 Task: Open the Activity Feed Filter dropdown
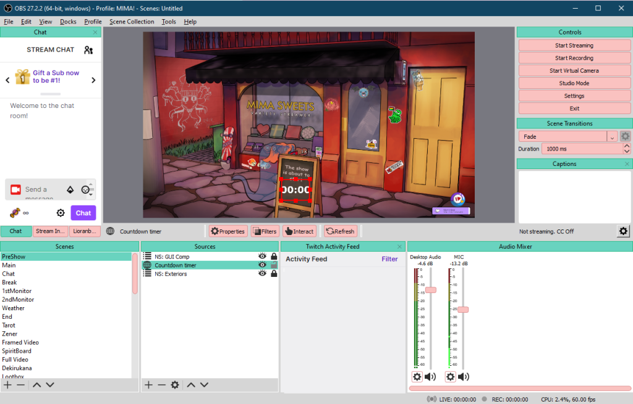[x=389, y=259]
